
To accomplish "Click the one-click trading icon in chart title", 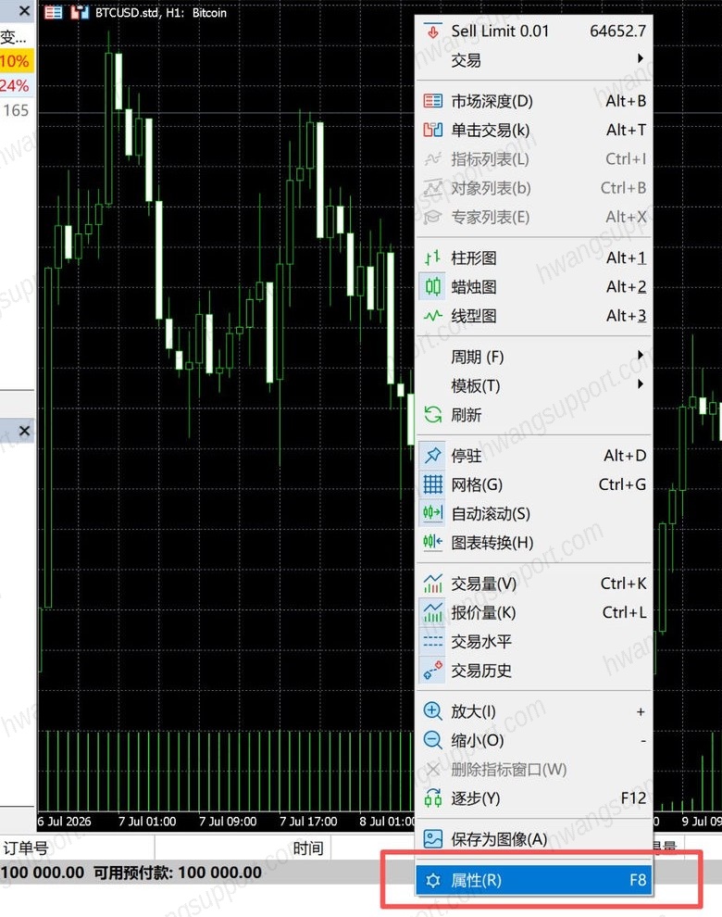I will pos(79,12).
